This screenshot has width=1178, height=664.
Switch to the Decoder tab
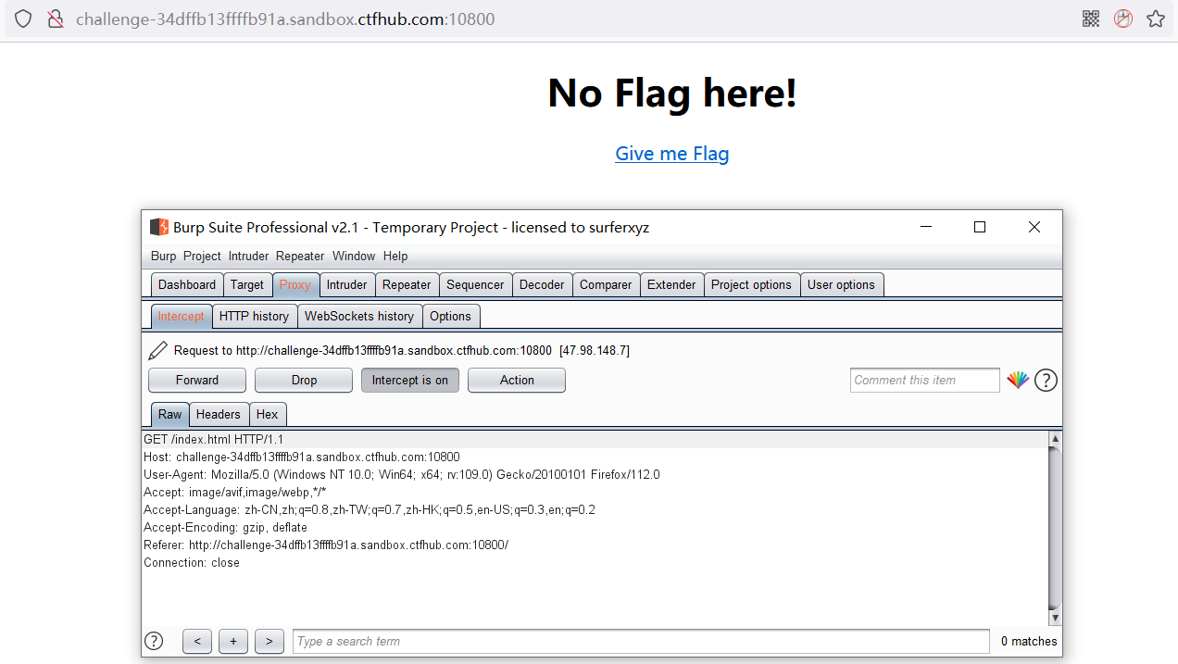pyautogui.click(x=542, y=284)
